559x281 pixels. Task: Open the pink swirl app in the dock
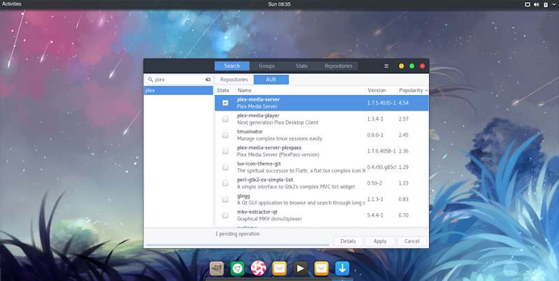click(258, 268)
